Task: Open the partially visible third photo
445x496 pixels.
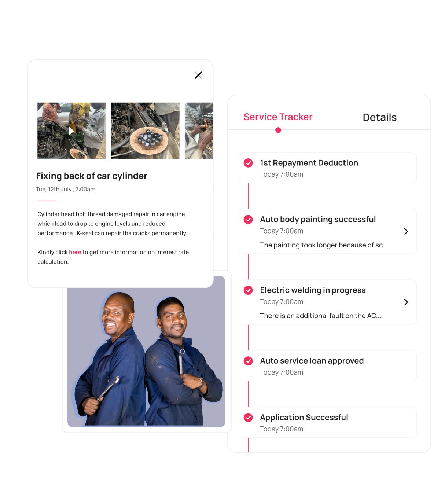Action: 199,131
